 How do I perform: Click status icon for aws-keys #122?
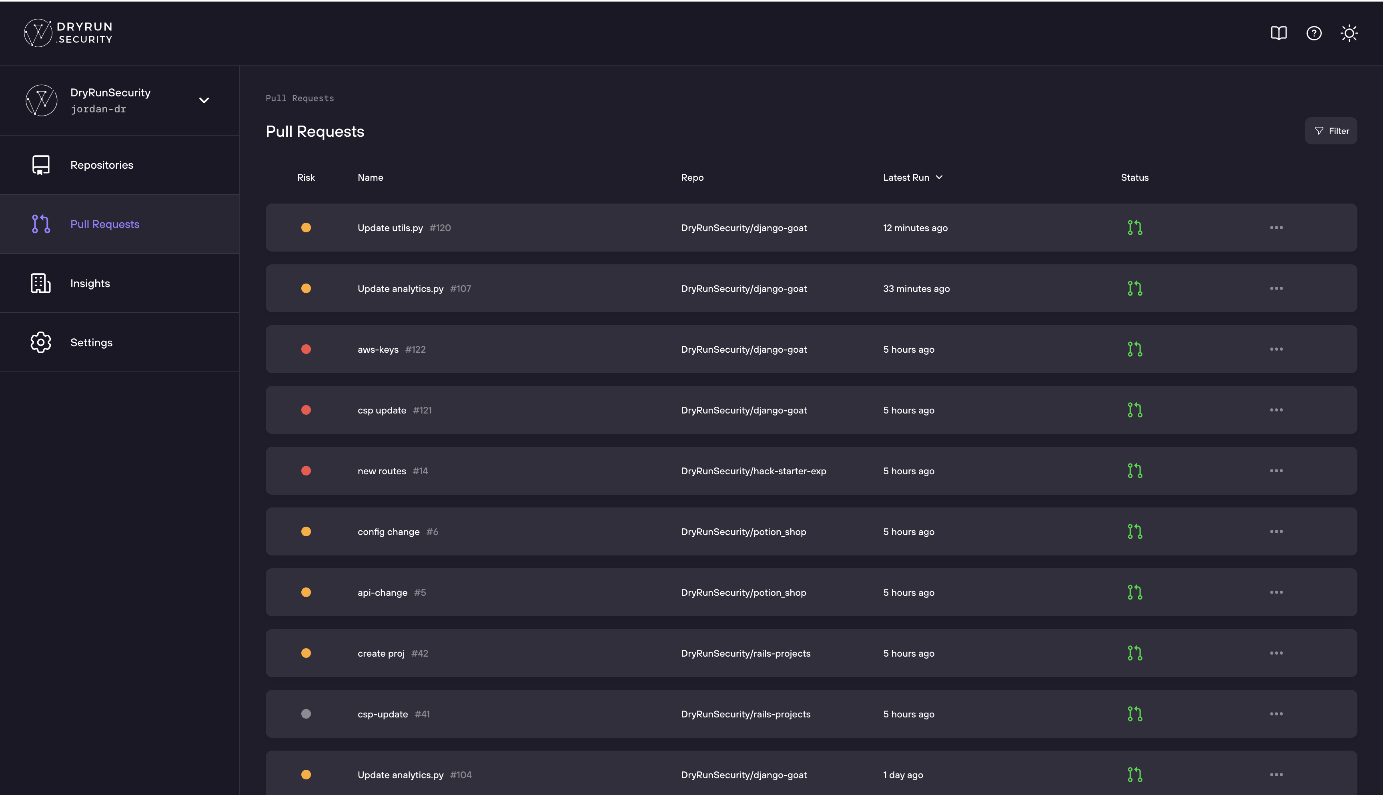[1135, 350]
